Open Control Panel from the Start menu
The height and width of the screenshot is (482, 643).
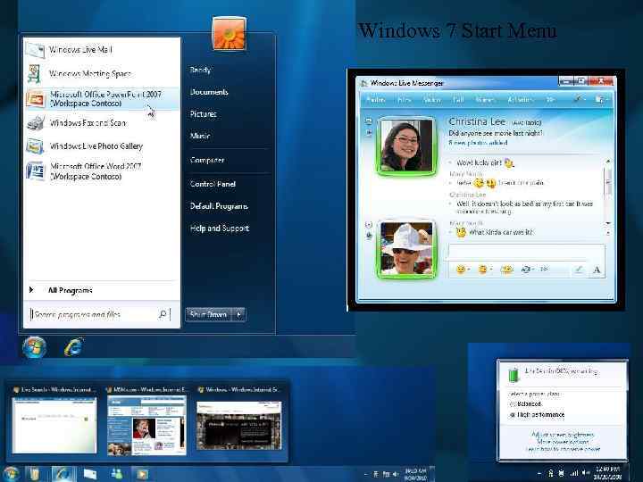tap(213, 184)
